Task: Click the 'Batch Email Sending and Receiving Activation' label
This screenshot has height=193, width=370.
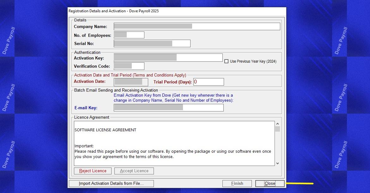Action: (x=116, y=90)
